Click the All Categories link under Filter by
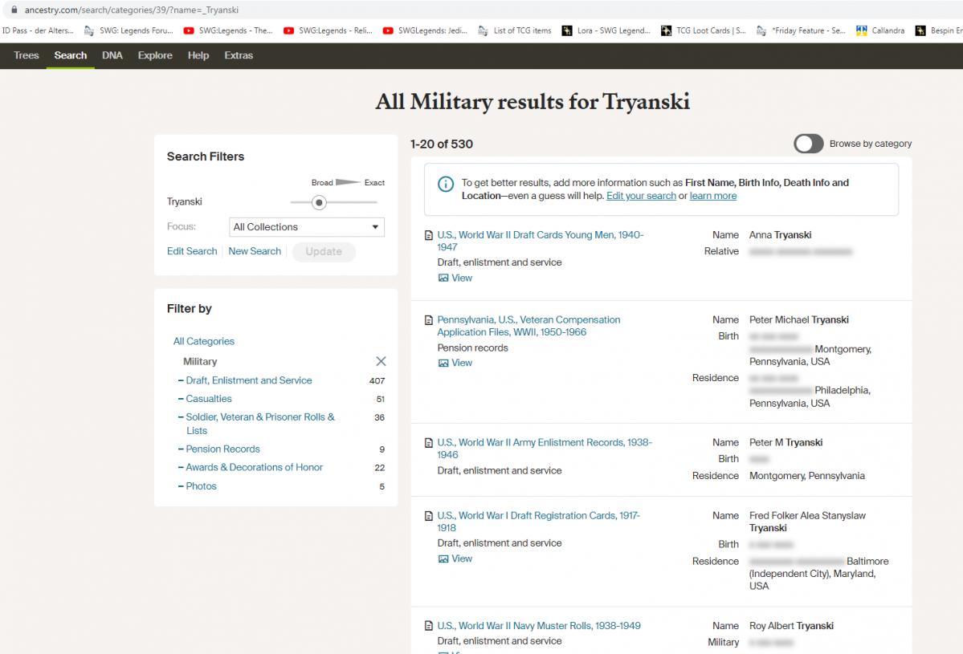 [x=204, y=341]
